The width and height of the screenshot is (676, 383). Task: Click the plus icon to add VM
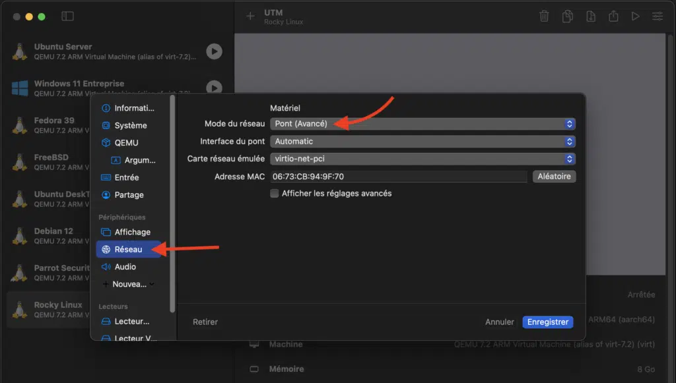click(250, 16)
